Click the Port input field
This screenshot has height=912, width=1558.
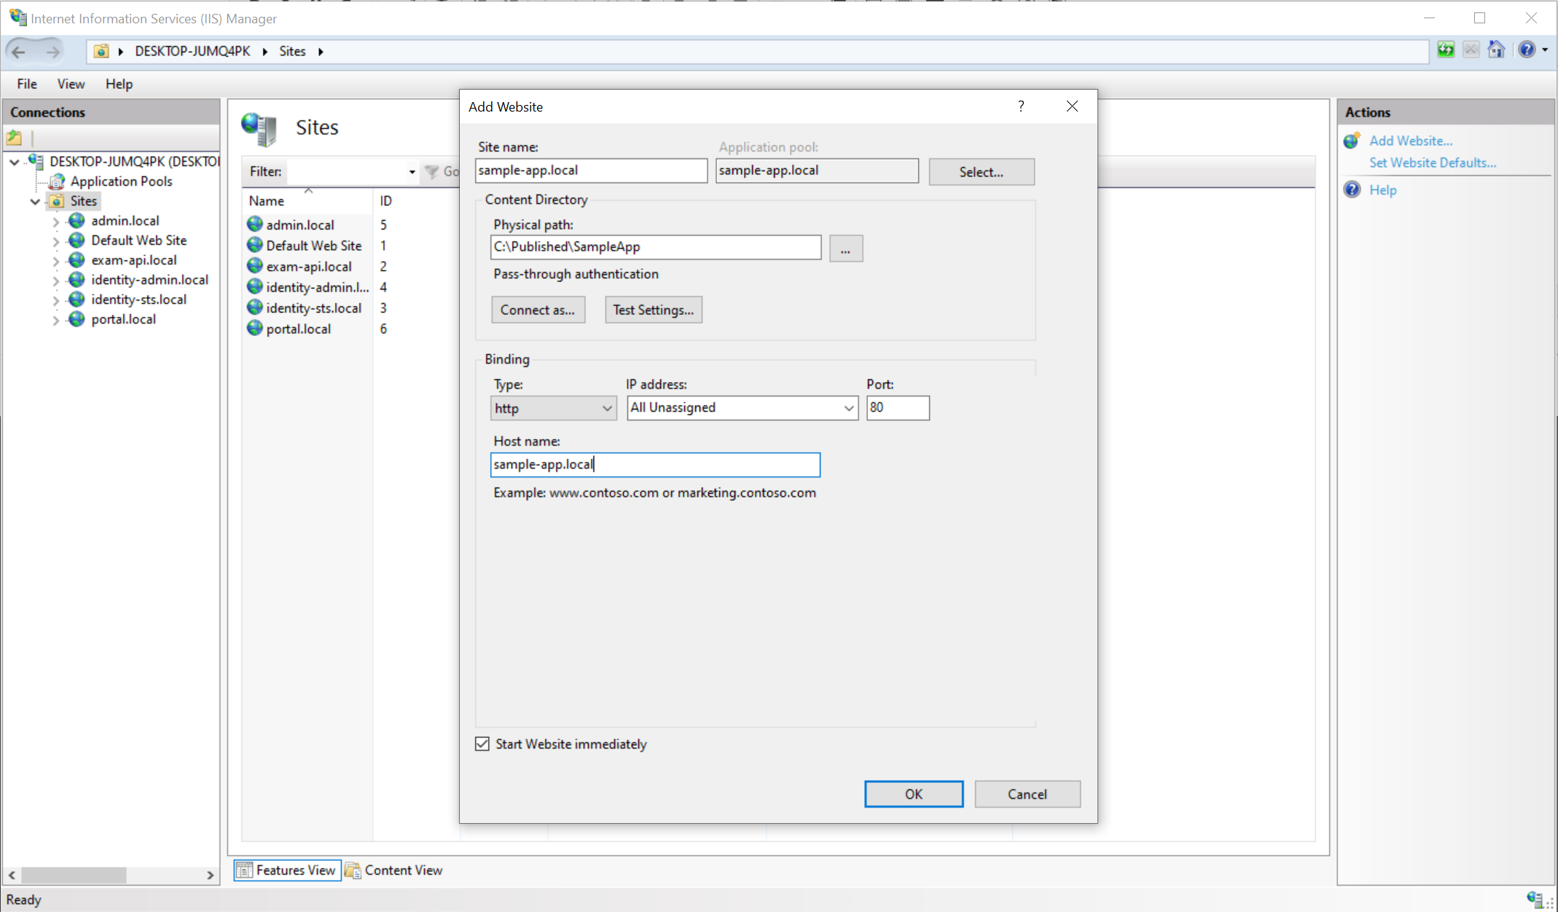898,408
